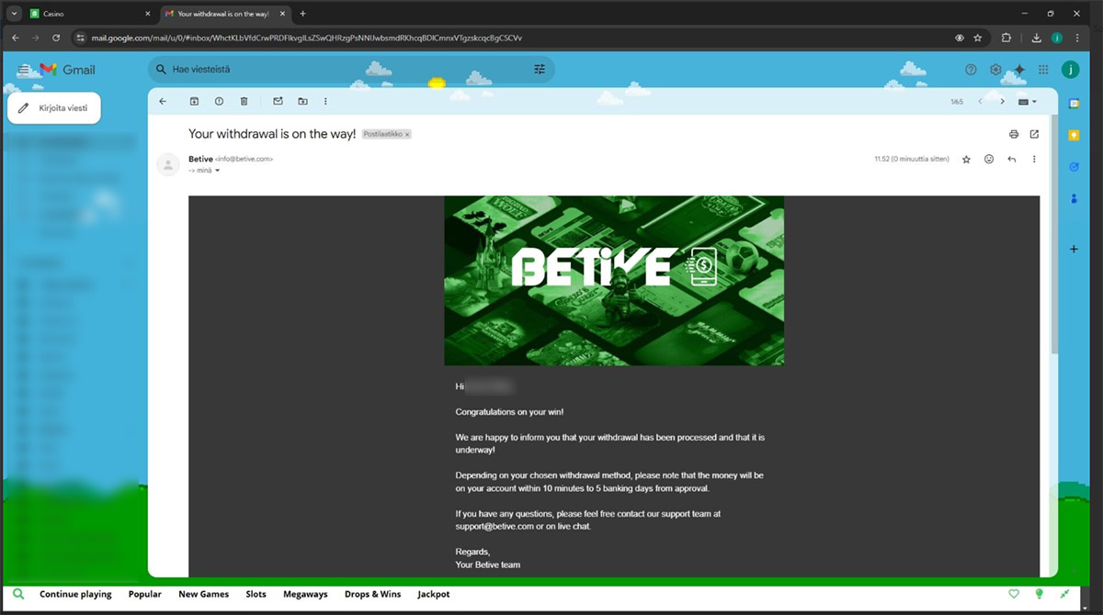Open a new browser tab
This screenshot has width=1103, height=615.
[x=302, y=14]
